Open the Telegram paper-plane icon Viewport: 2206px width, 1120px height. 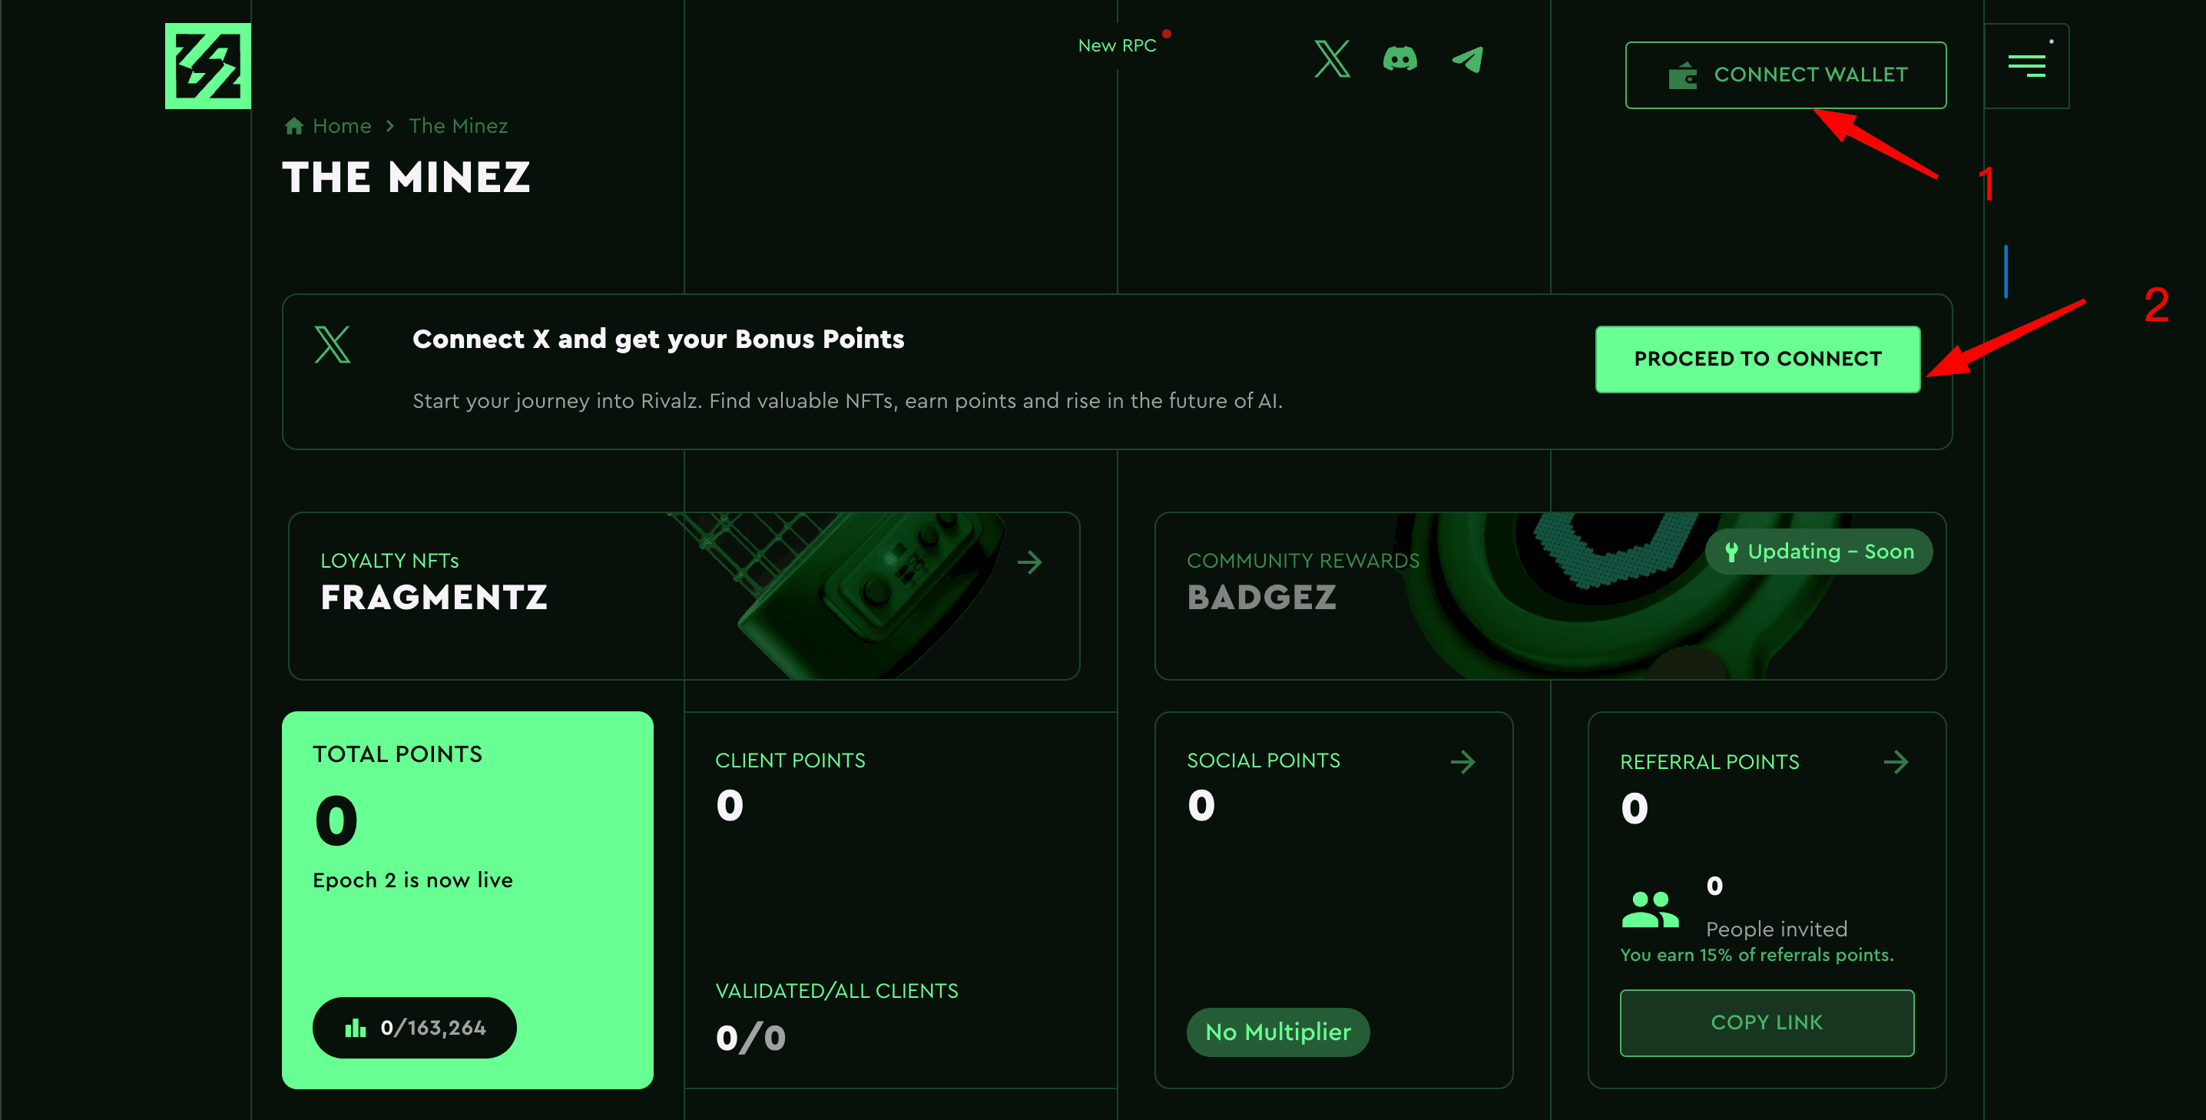tap(1467, 59)
